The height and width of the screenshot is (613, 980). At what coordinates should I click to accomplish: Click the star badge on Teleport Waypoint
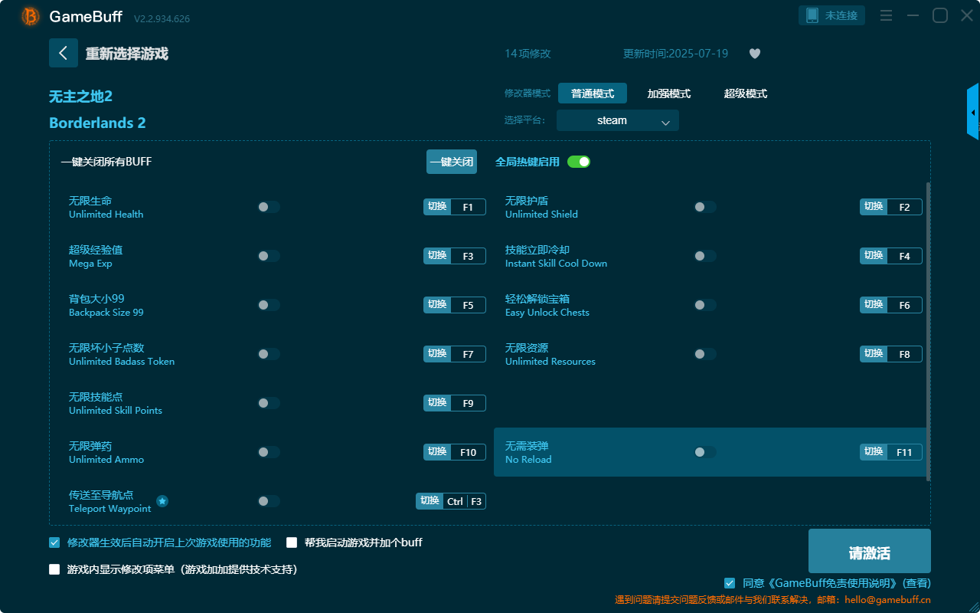(162, 501)
